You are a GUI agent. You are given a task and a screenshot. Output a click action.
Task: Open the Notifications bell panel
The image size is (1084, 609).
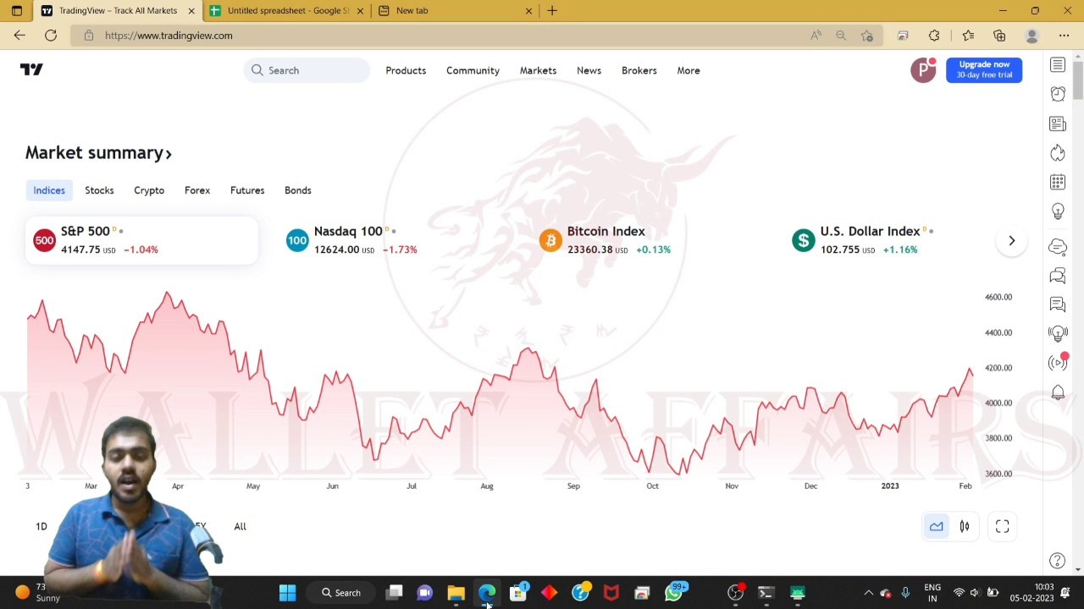1058,392
